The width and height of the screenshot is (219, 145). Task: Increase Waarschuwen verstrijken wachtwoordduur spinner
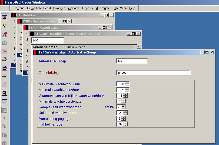(125, 95)
